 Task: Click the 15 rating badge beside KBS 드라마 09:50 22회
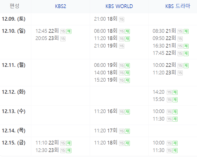click(x=180, y=39)
